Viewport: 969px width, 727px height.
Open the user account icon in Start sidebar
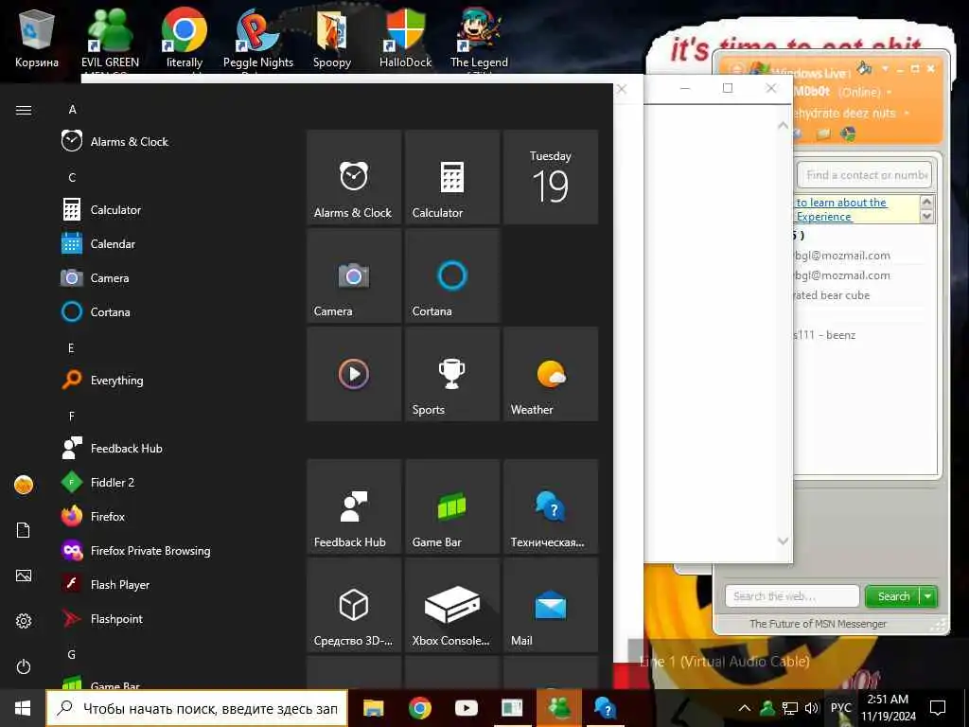[24, 485]
